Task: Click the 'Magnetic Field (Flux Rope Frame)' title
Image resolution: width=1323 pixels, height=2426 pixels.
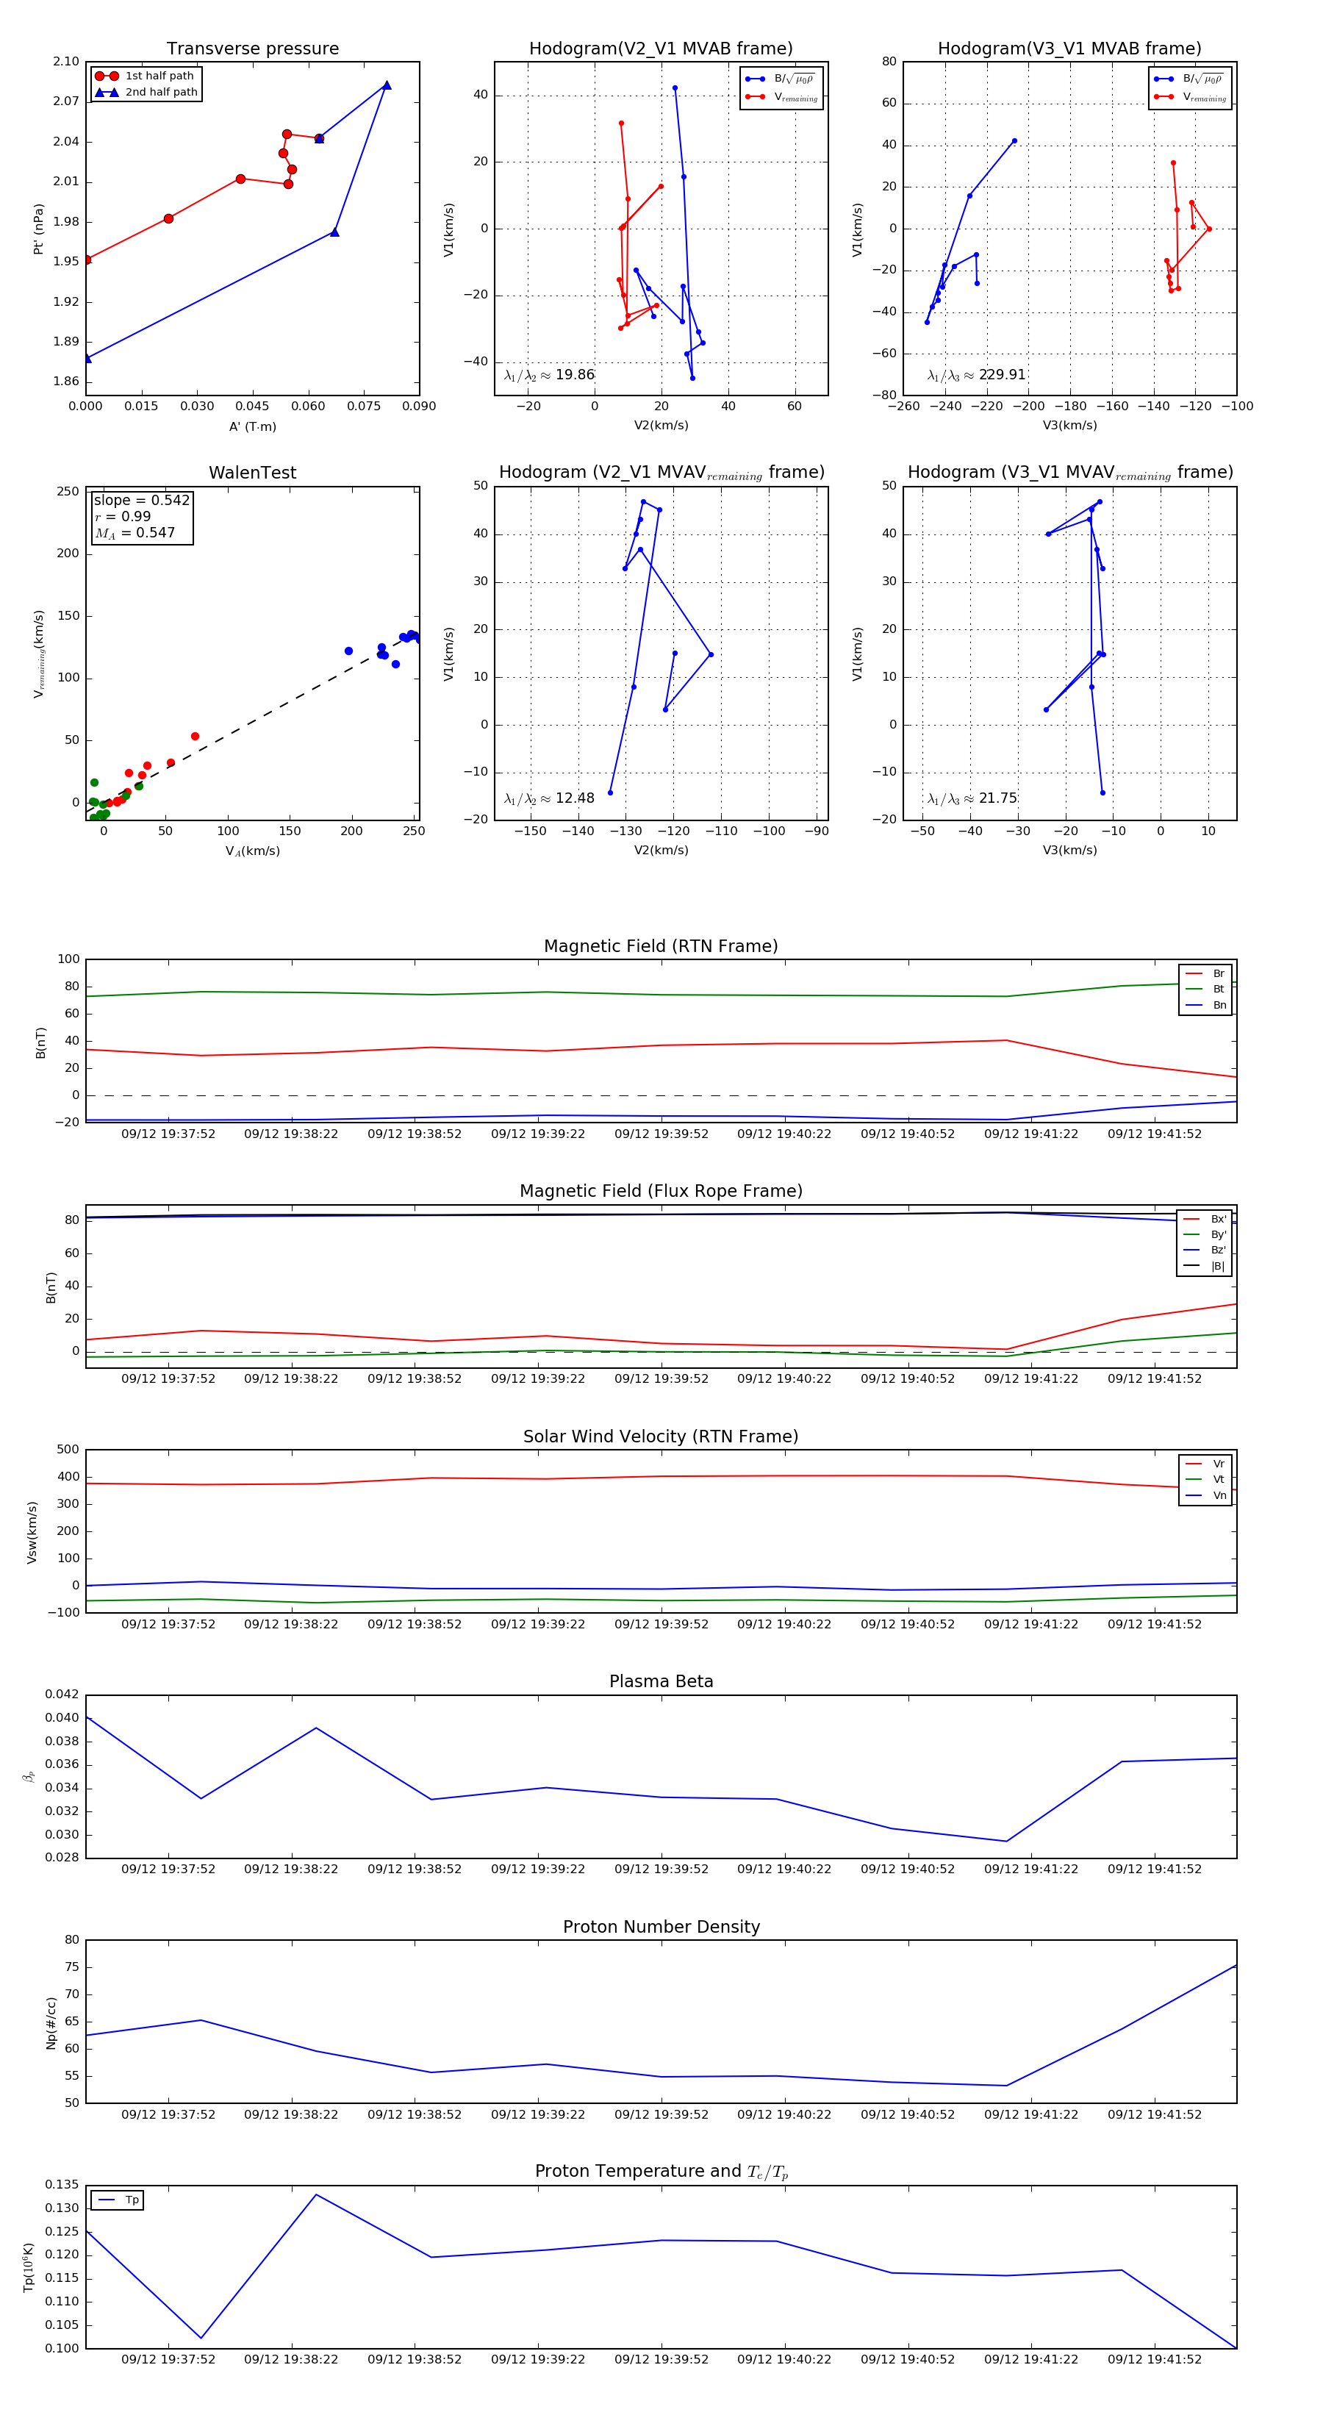Action: [661, 1192]
